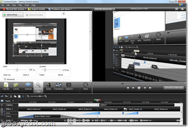This screenshot has width=190, height=129.
Task: Click the Add keyframe button
Action: pyautogui.click(x=13, y=15)
